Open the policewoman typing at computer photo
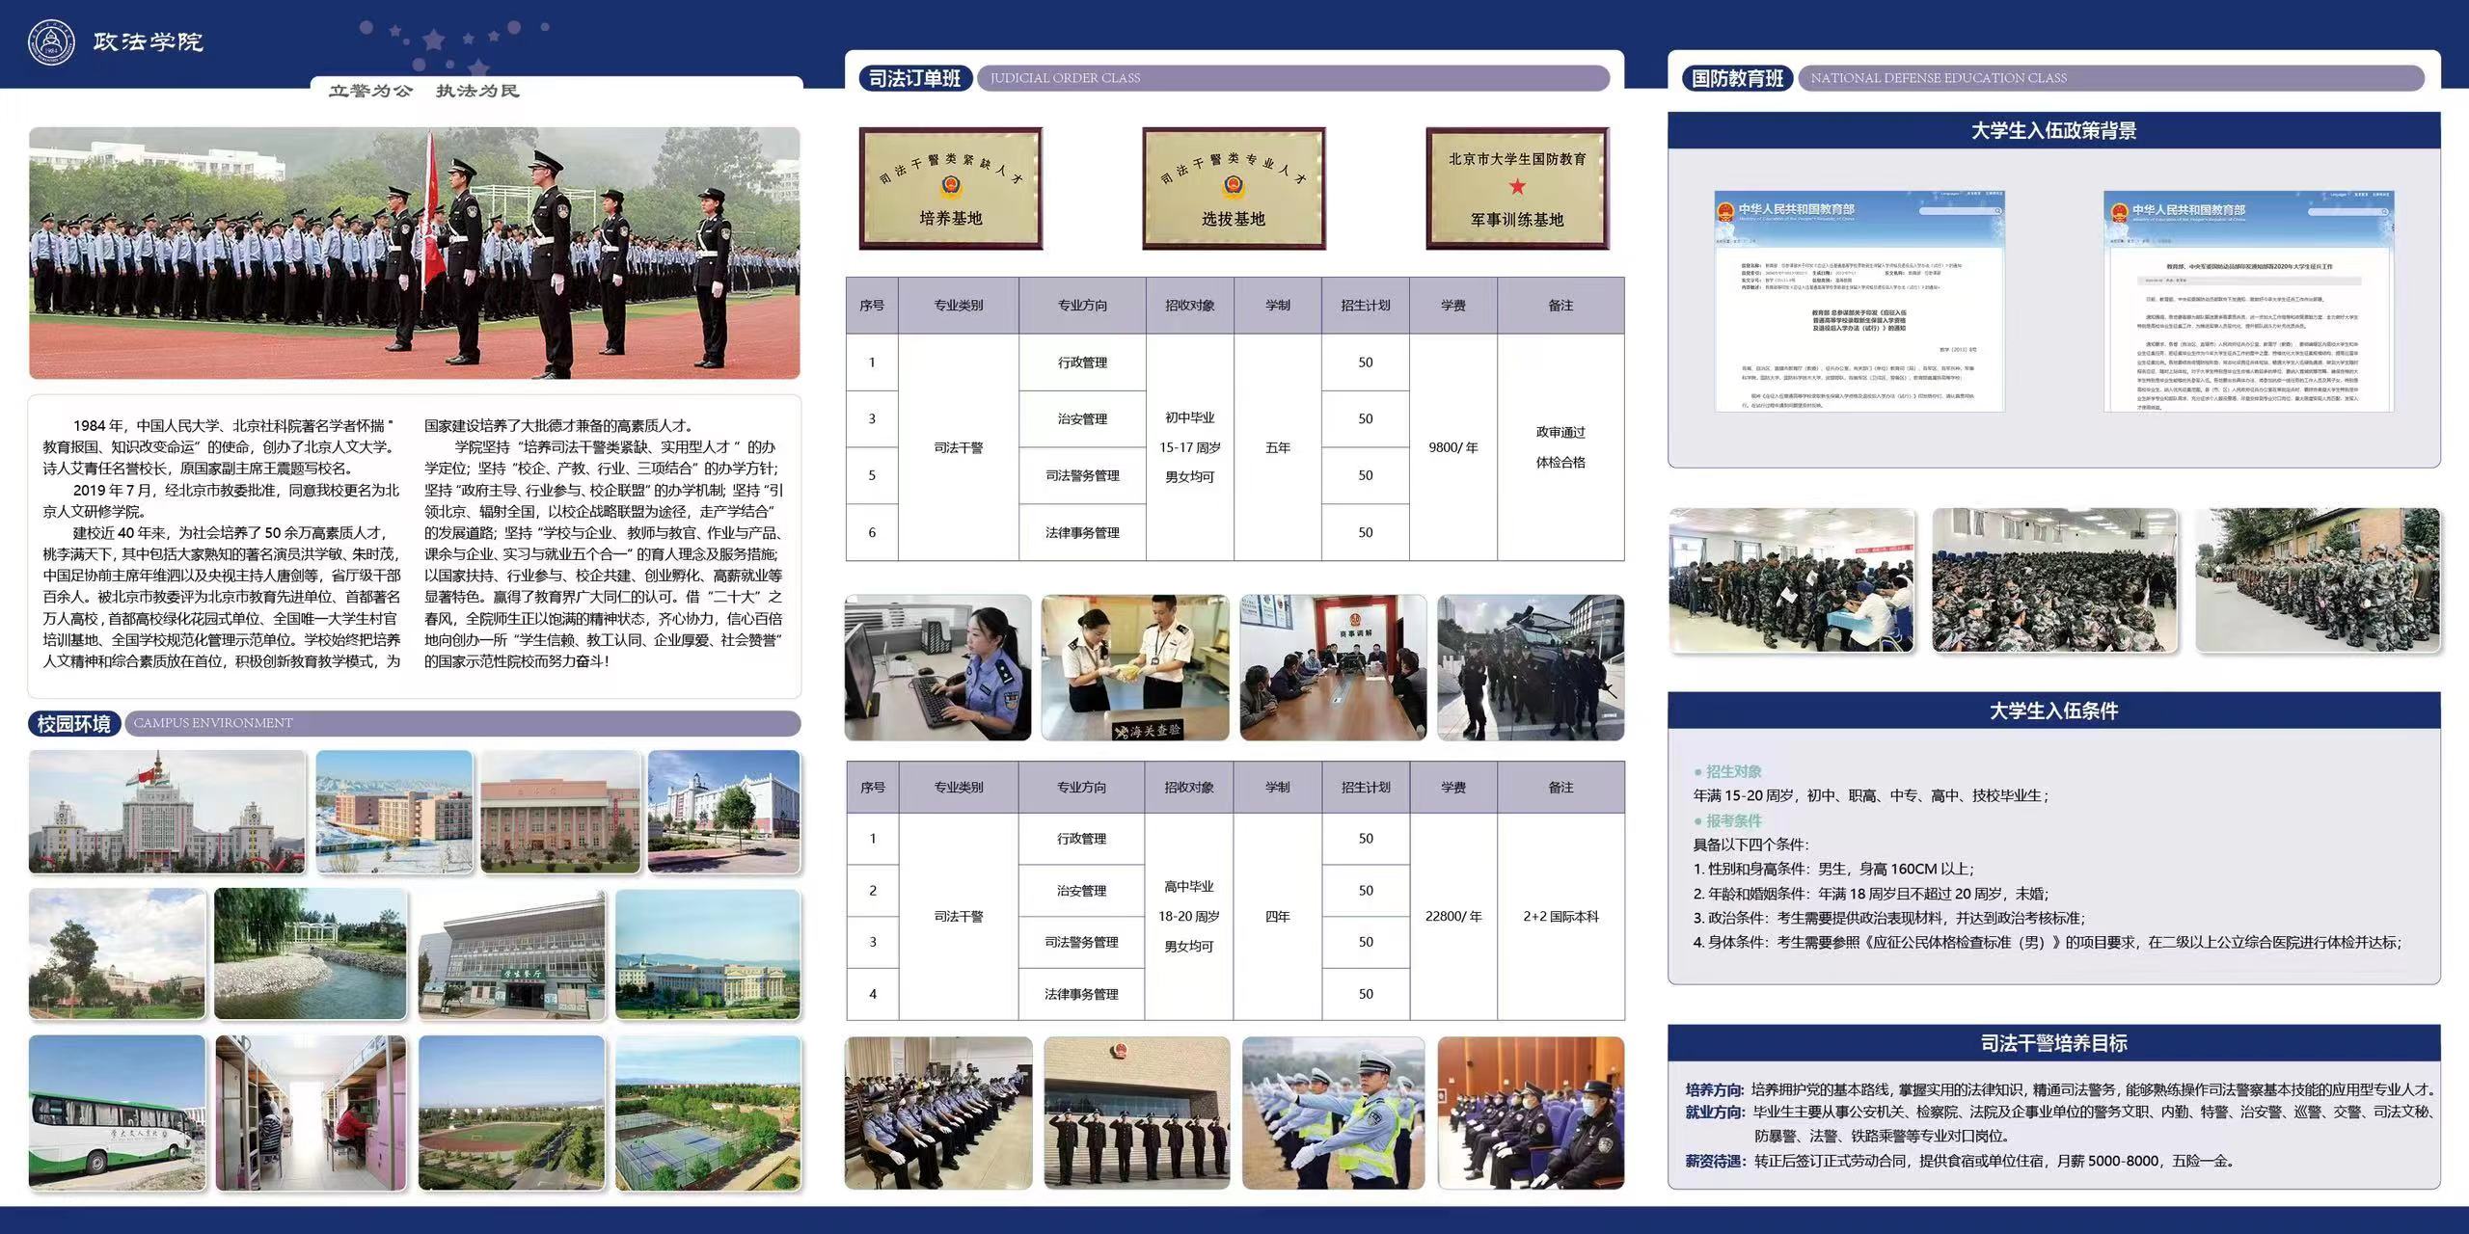The height and width of the screenshot is (1234, 2469). 937,667
